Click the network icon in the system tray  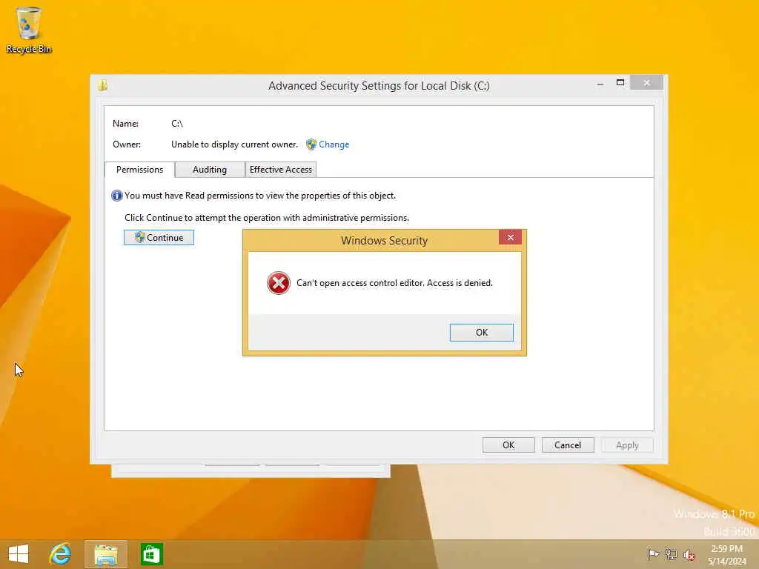pyautogui.click(x=671, y=554)
